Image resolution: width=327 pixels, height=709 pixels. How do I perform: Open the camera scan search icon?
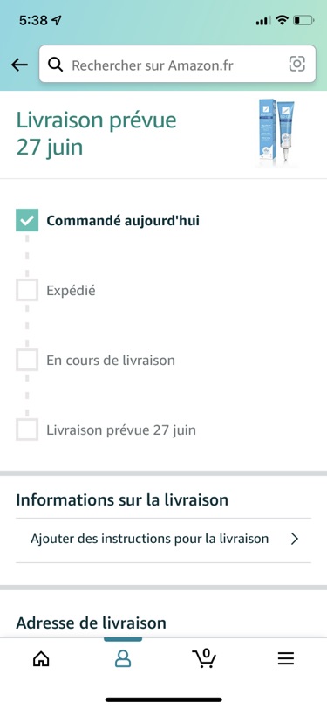296,64
